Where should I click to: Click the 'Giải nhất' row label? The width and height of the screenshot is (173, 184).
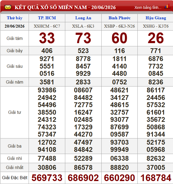tap(14, 167)
